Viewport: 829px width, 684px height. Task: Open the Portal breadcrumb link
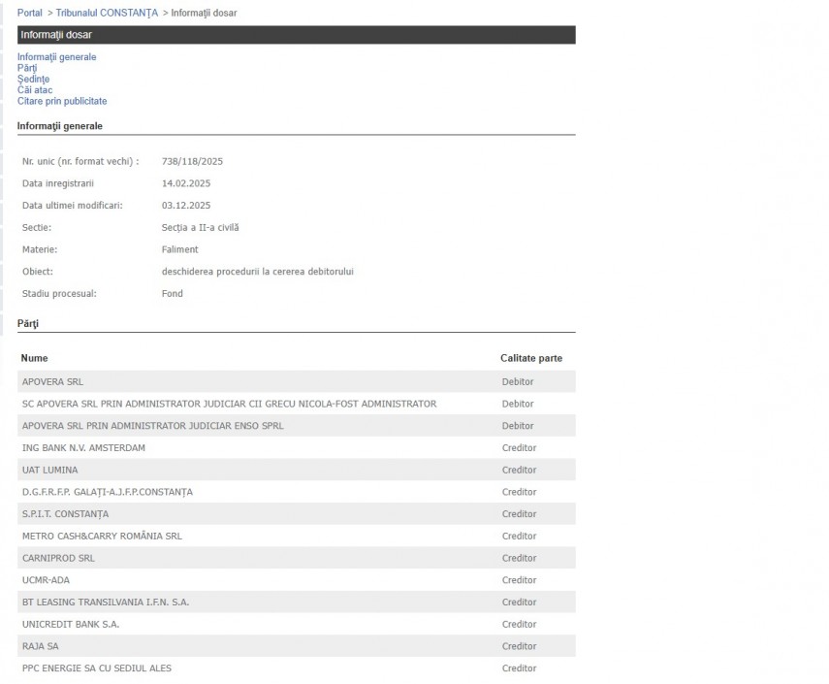point(30,13)
